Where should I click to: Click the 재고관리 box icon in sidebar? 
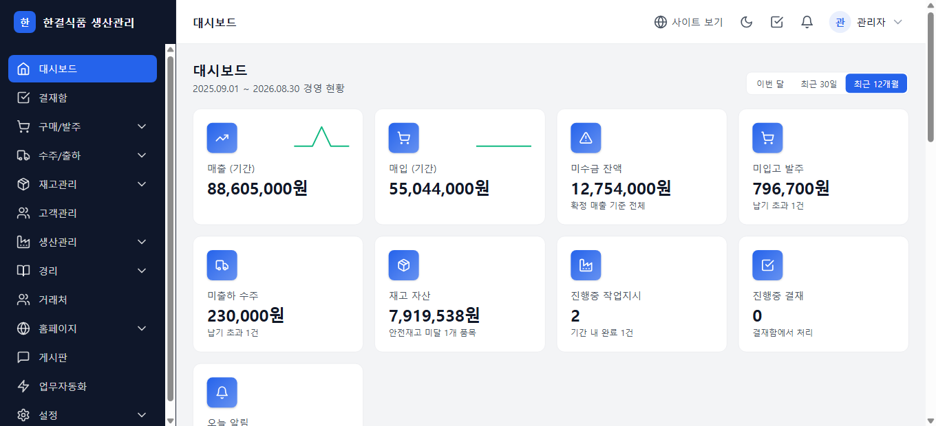(23, 184)
